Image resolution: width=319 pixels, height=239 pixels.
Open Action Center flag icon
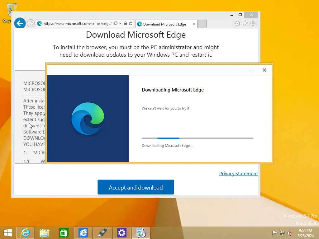click(x=274, y=233)
